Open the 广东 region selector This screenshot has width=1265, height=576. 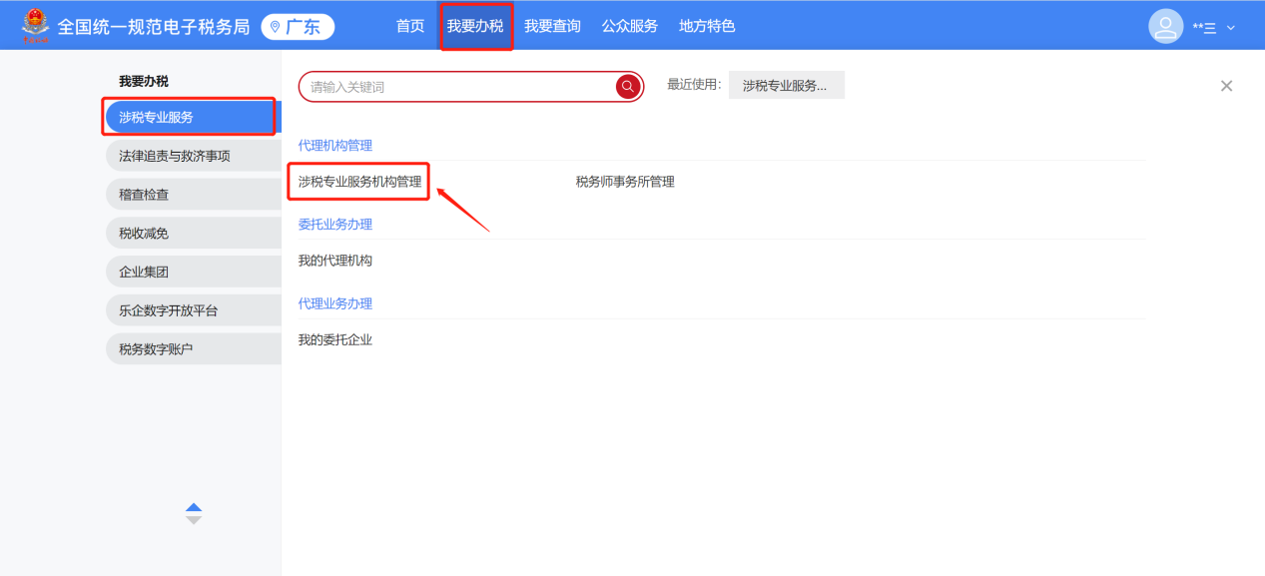point(298,27)
